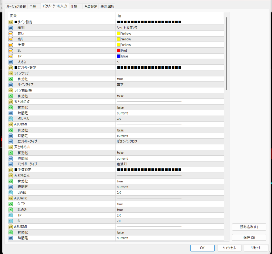Toggle the SLのみ true value
This screenshot has width=272, height=254.
pos(120,210)
